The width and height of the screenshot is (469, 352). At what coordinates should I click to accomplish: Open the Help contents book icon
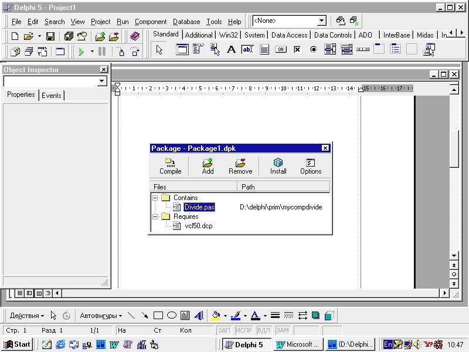135,36
